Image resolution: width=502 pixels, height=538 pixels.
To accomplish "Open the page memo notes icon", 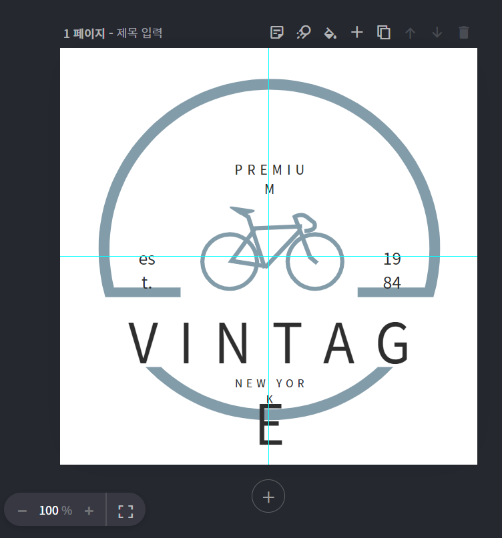I will [276, 33].
